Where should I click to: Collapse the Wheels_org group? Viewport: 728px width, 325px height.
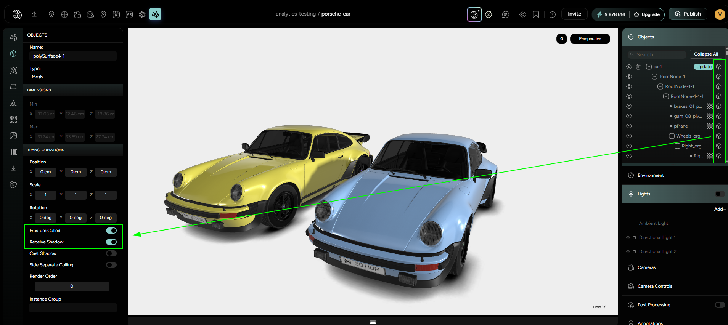click(x=672, y=136)
